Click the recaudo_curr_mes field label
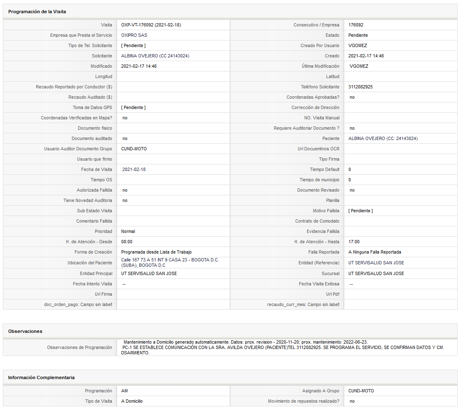This screenshot has width=461, height=413. tap(303, 305)
